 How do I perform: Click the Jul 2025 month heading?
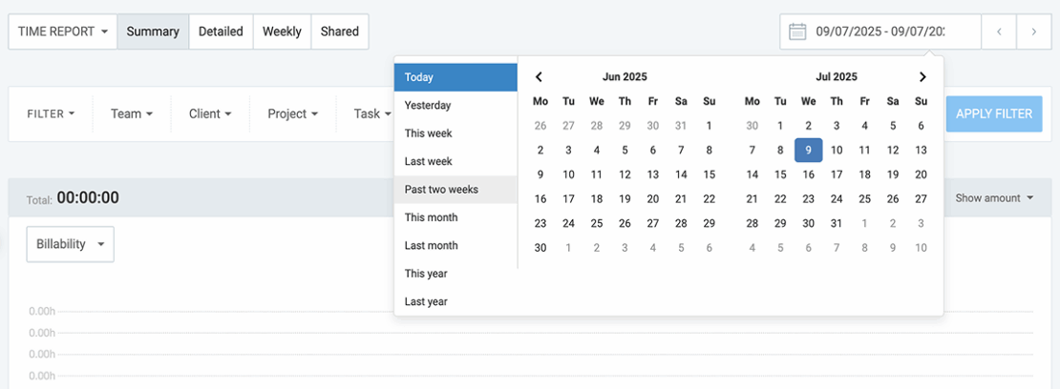837,77
